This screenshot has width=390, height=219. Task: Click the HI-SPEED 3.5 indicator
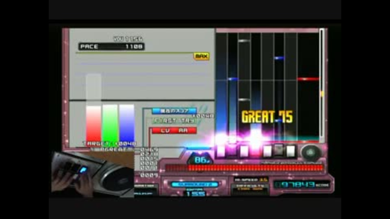251,180
